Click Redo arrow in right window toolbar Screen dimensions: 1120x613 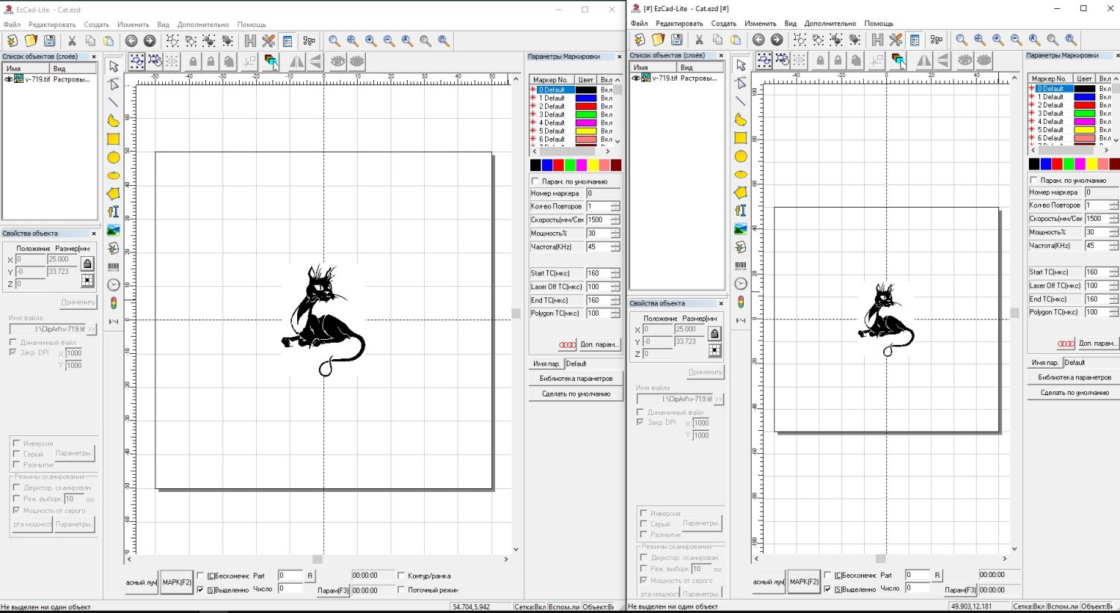pos(777,40)
